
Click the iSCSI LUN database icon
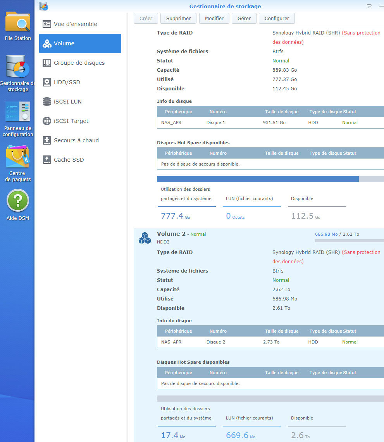(x=47, y=102)
